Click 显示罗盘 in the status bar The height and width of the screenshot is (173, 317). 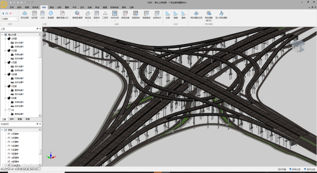282,169
